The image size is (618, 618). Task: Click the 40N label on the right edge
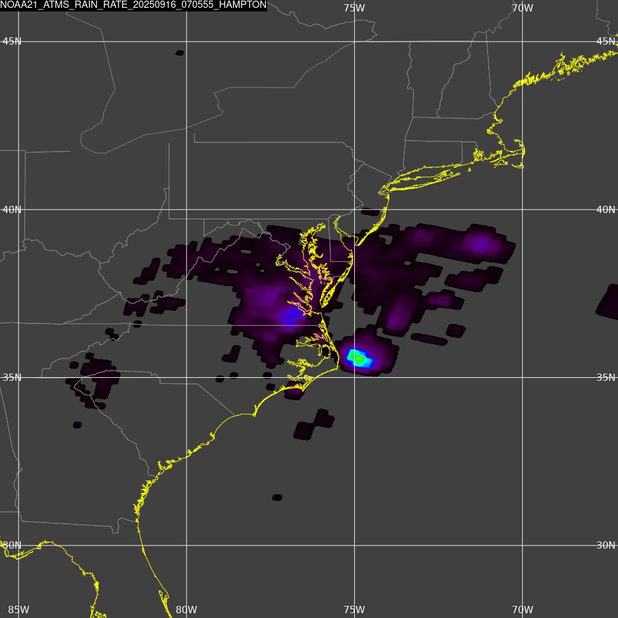(x=606, y=209)
